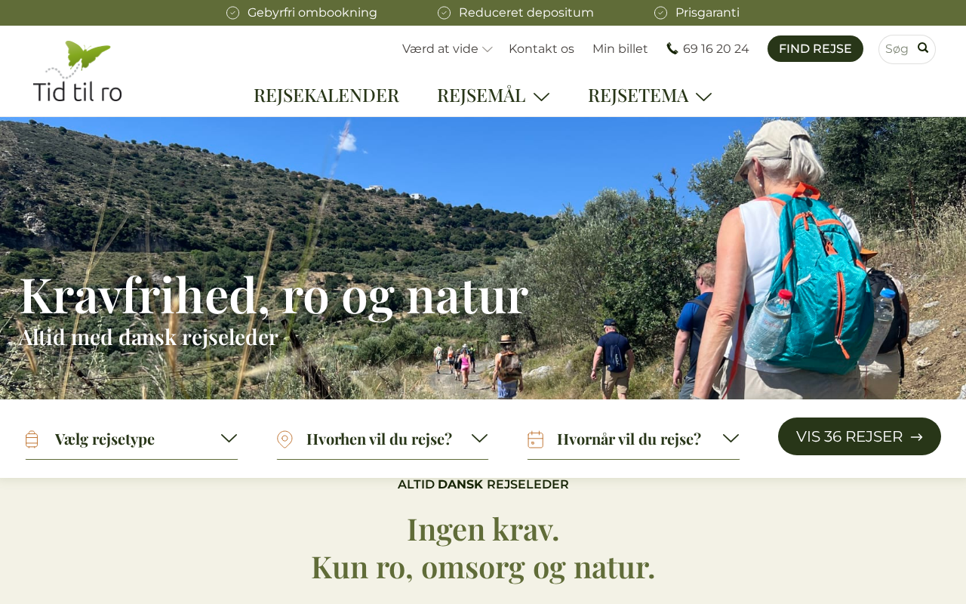Viewport: 966px width, 604px height.
Task: Click into the Søg search field
Action: pyautogui.click(x=898, y=49)
